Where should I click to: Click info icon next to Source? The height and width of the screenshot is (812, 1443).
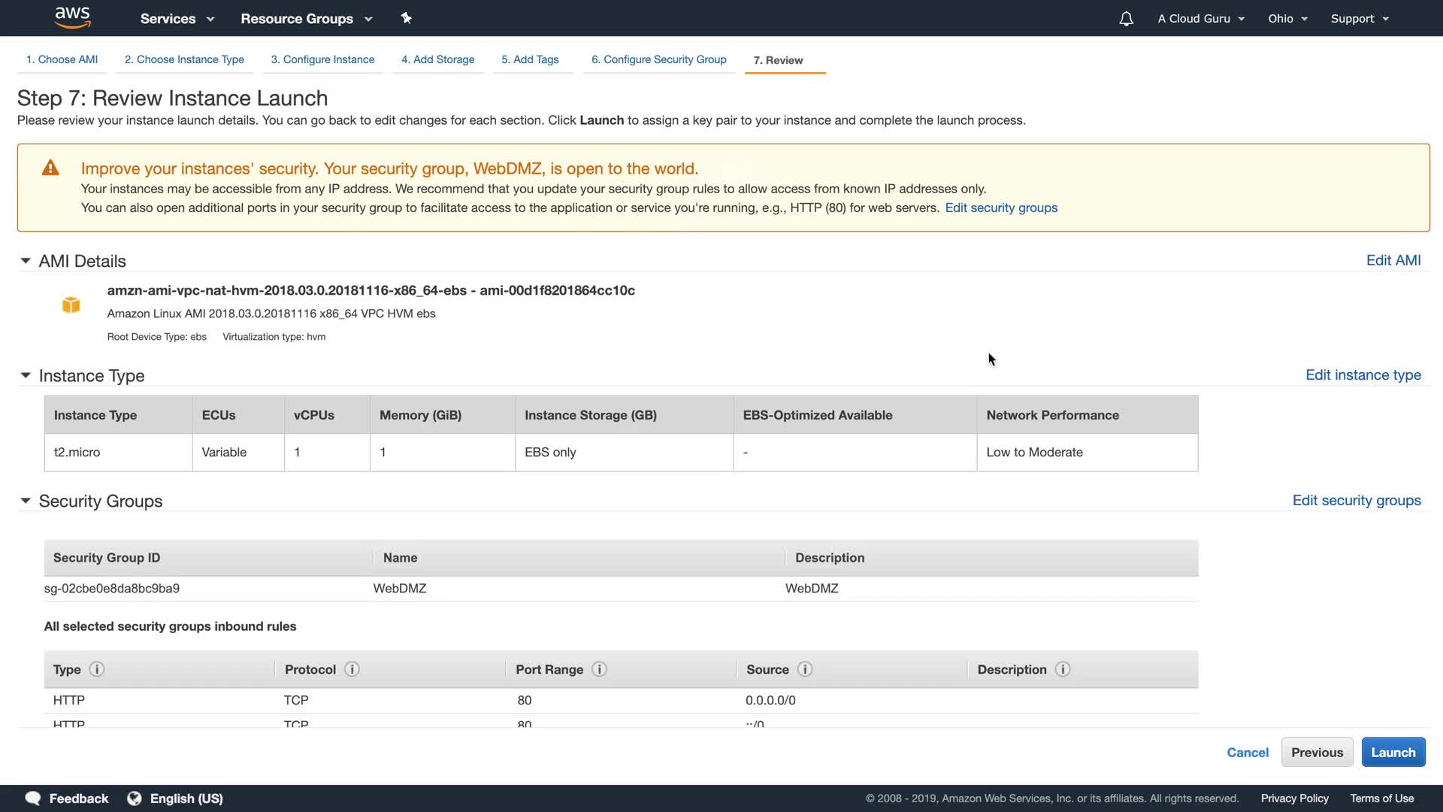pos(805,669)
